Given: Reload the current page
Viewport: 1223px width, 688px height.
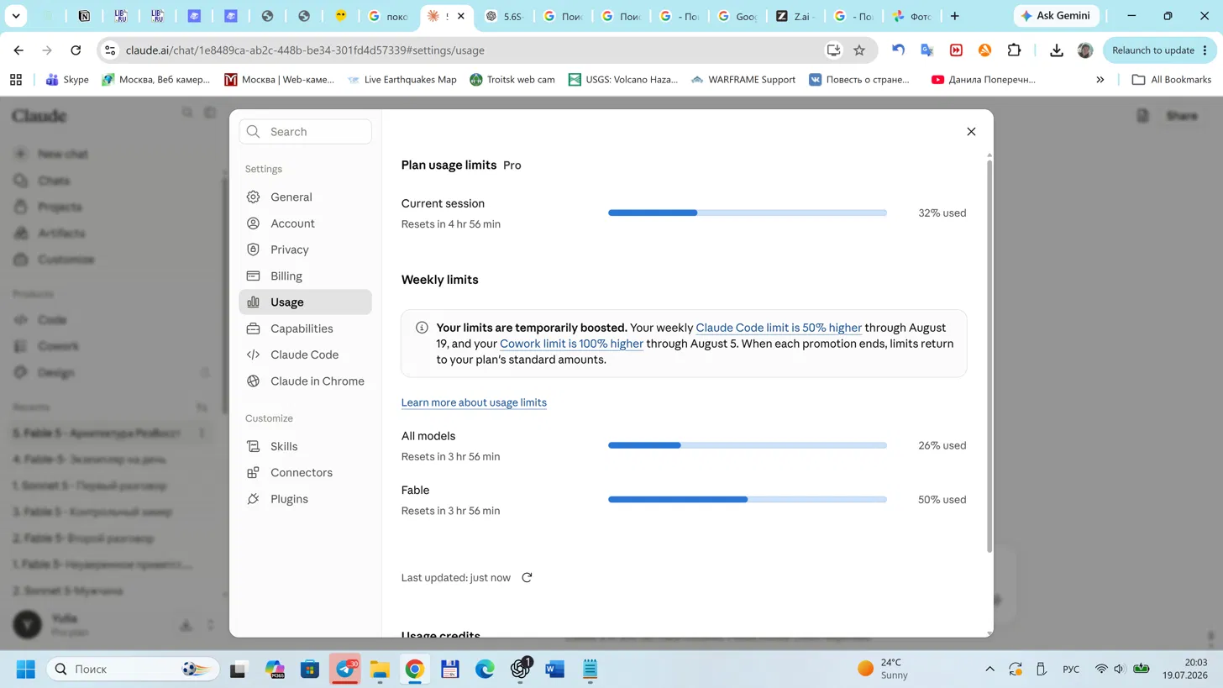Looking at the screenshot, I should (x=76, y=50).
